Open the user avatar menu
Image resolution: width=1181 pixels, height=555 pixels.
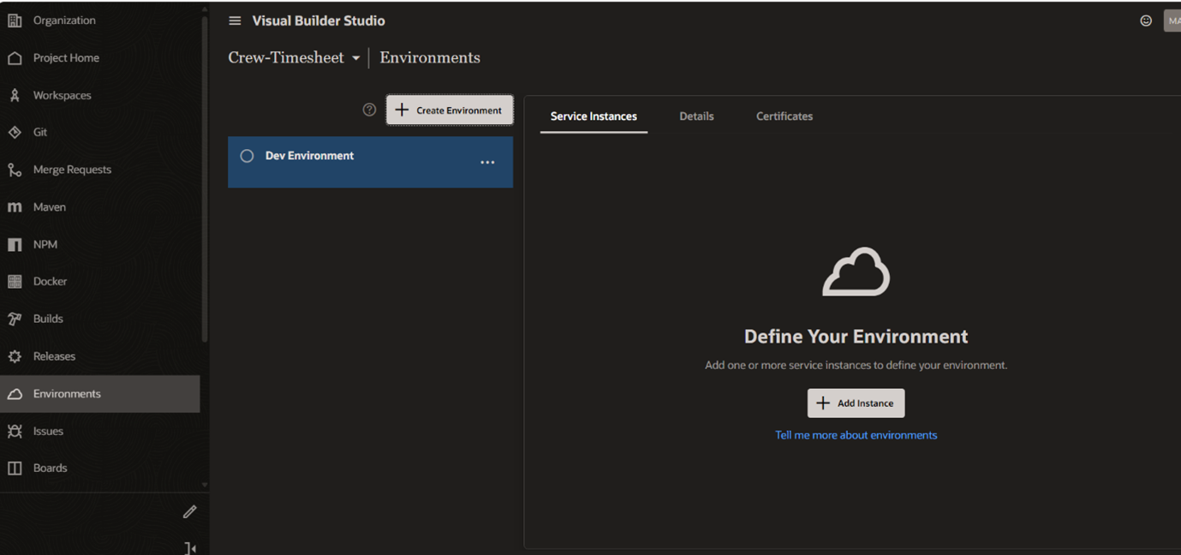(x=1172, y=21)
